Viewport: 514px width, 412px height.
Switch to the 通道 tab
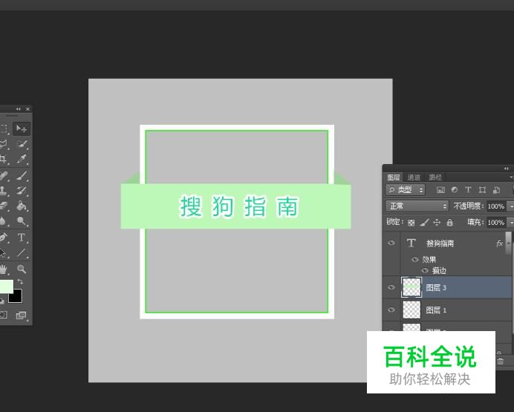pos(414,177)
